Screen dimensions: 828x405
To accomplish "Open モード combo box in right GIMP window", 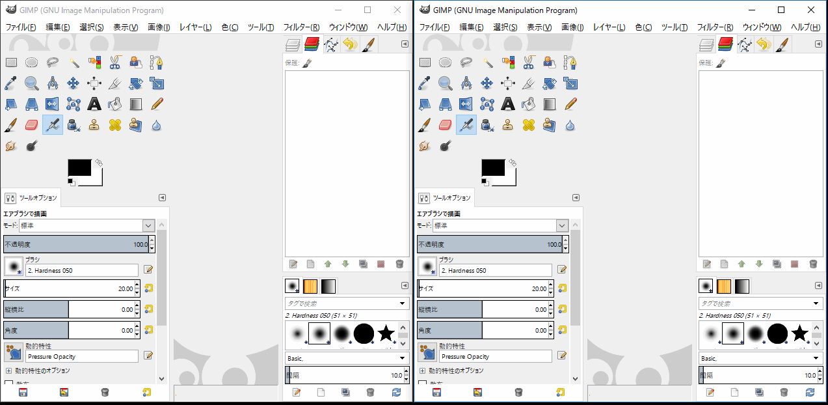I will point(501,225).
